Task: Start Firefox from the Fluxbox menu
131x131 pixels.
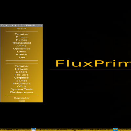Action: (x=22, y=40)
